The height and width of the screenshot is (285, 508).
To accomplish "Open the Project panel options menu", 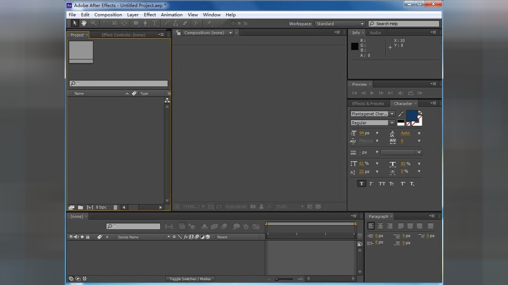I will point(161,34).
